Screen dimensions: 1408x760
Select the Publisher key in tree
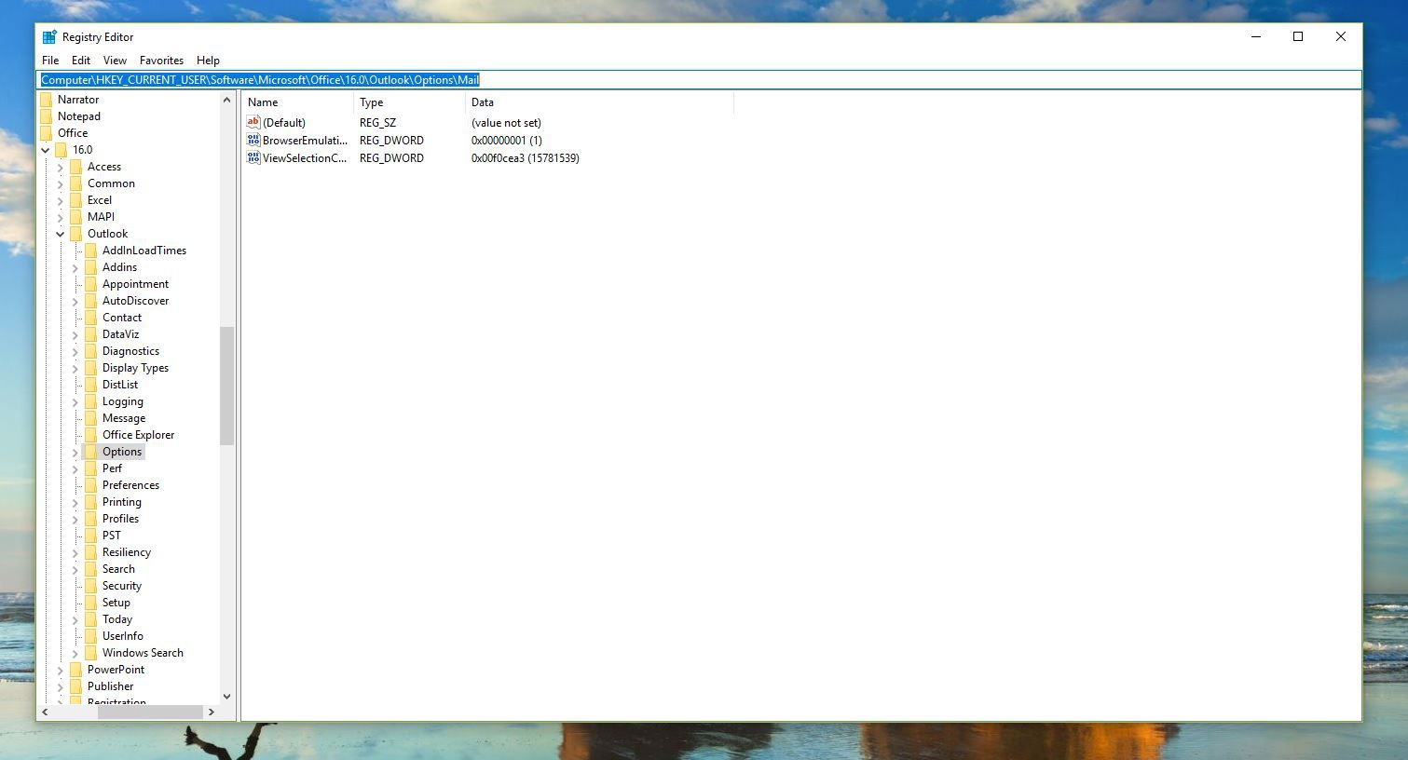[x=111, y=686]
